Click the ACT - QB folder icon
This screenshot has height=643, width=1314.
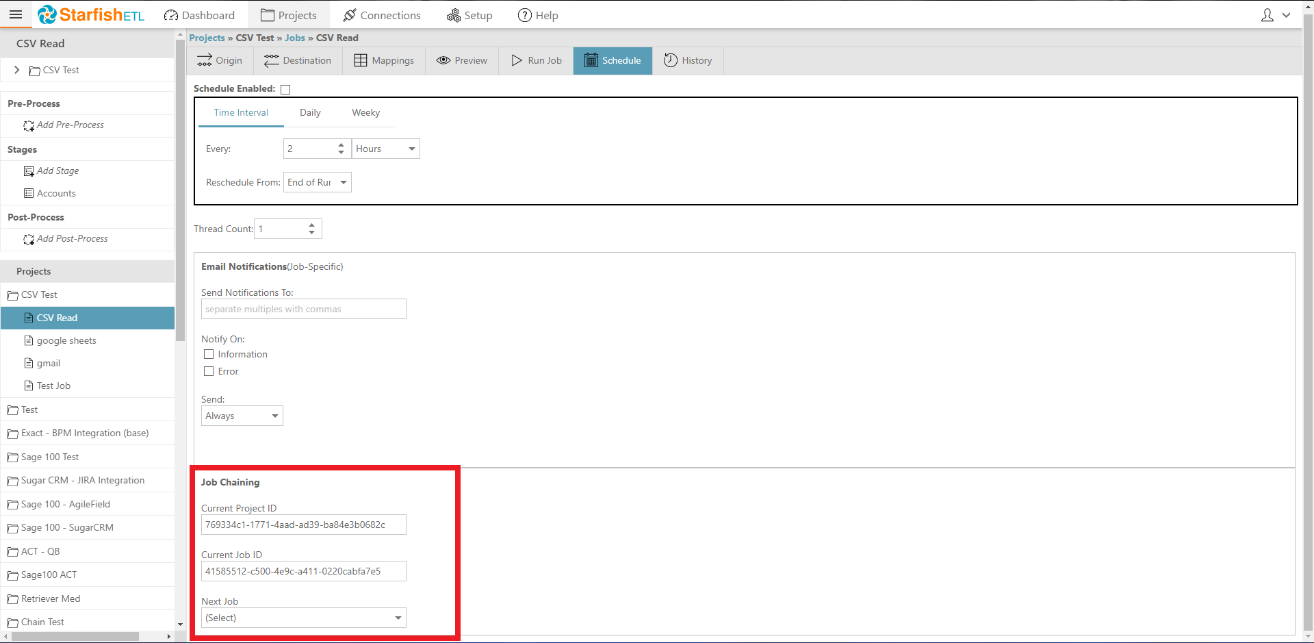pyautogui.click(x=12, y=552)
